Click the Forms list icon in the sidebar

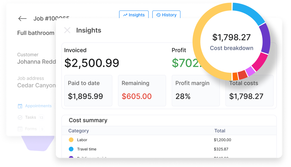[20, 129]
